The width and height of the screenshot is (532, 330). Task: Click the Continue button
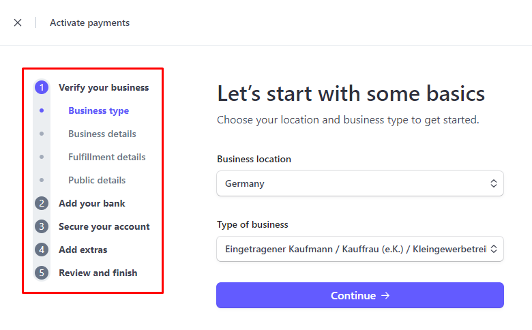[x=360, y=295]
